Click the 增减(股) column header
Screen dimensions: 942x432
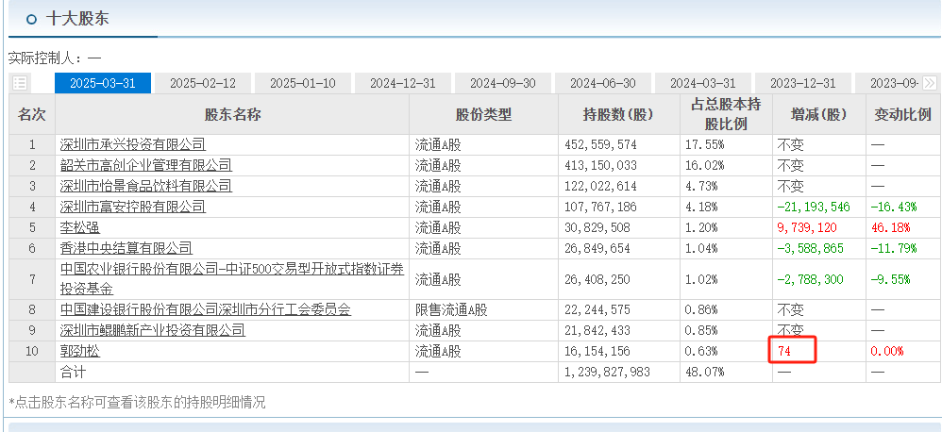point(819,114)
